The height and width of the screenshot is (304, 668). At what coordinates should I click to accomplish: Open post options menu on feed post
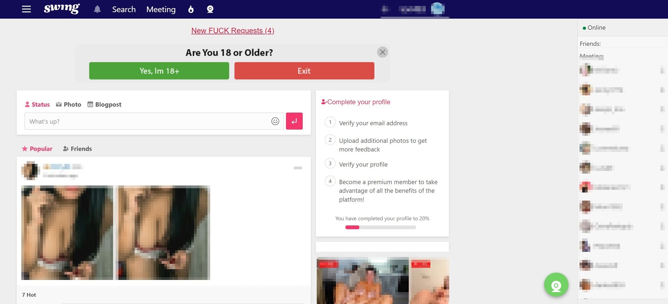298,168
